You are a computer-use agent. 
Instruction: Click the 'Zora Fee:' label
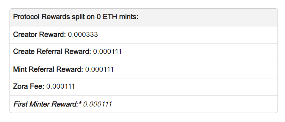click(x=29, y=87)
